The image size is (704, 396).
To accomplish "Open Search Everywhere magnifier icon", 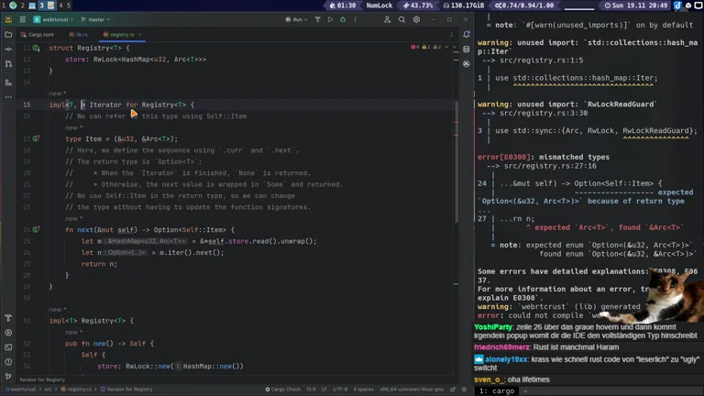I will (401, 19).
